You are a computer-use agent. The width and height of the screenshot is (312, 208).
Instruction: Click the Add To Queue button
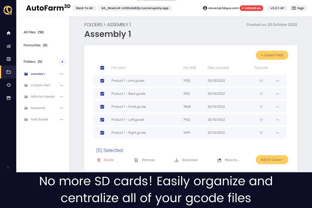pos(272,160)
